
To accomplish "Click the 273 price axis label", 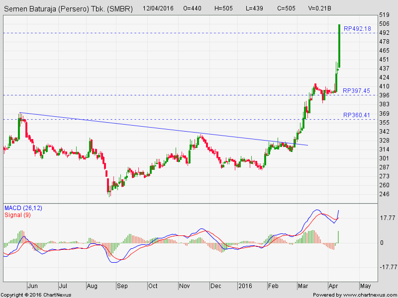I will point(384,176).
